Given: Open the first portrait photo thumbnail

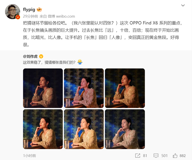Looking at the screenshot, I should [x=43, y=88].
